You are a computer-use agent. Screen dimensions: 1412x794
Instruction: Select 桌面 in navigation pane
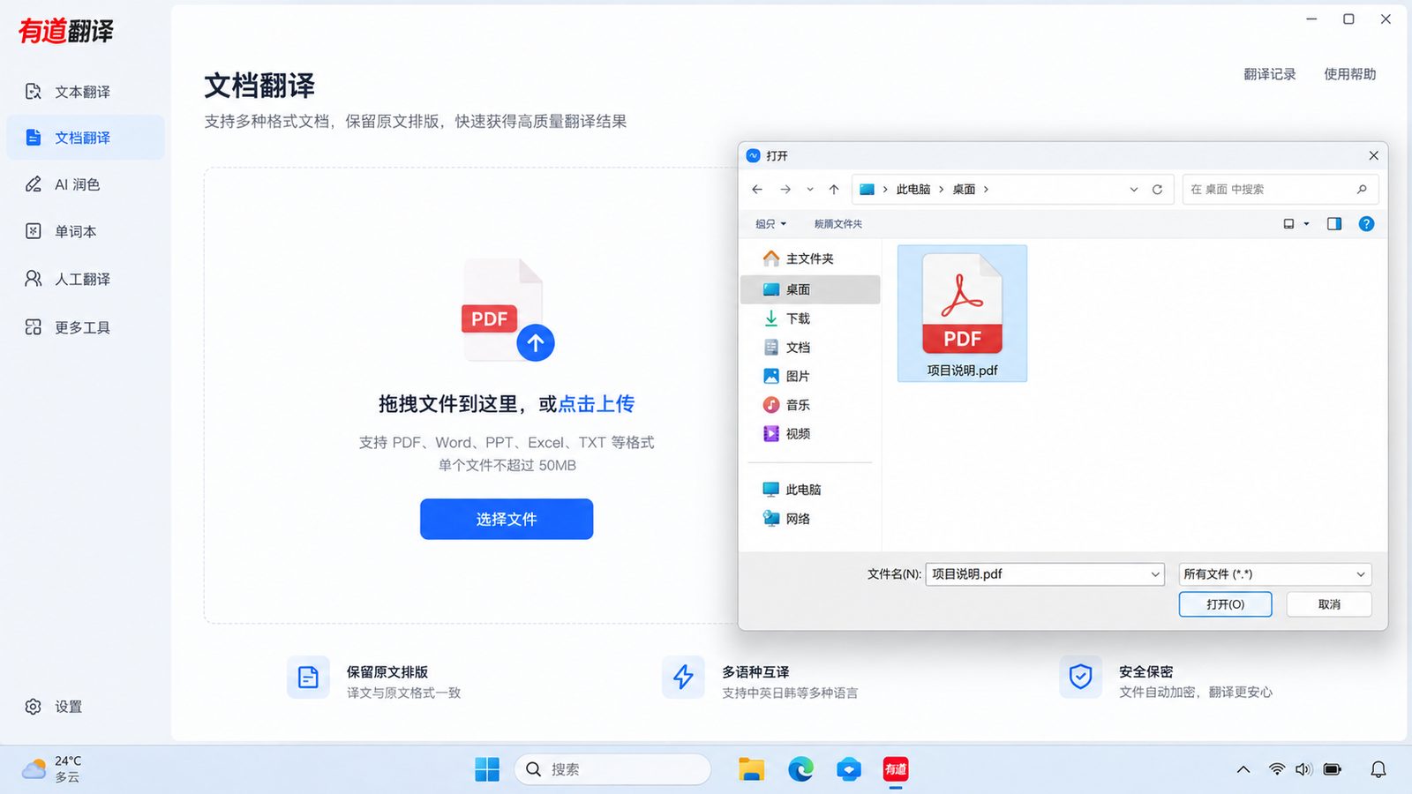pyautogui.click(x=810, y=289)
